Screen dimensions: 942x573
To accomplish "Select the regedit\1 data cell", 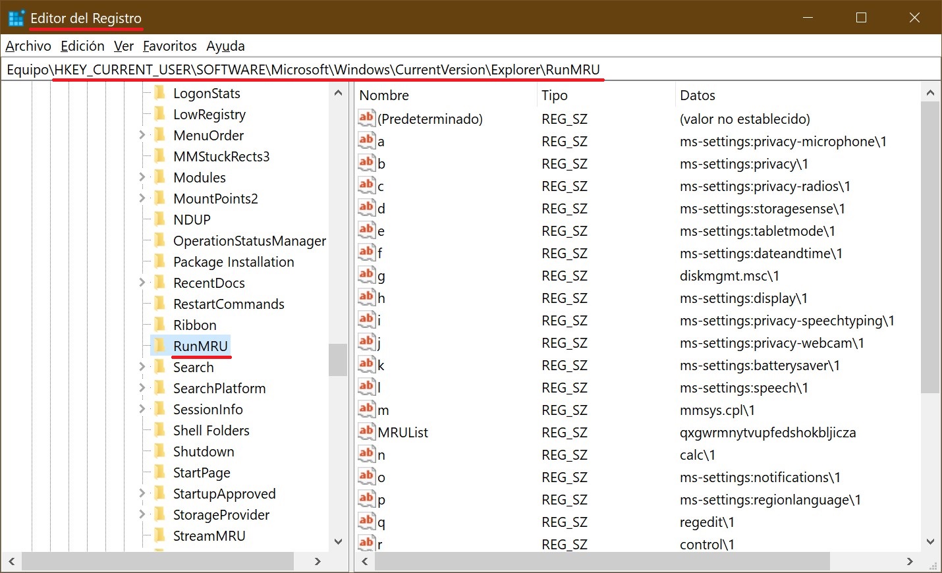I will coord(707,522).
